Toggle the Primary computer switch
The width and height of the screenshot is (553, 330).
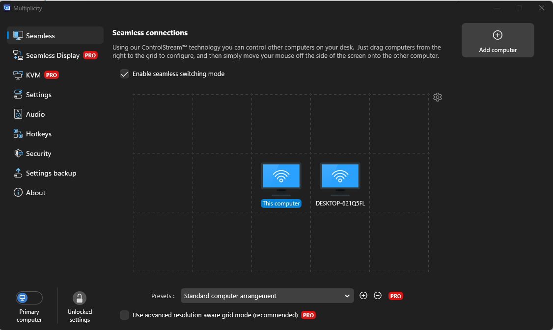pyautogui.click(x=29, y=298)
